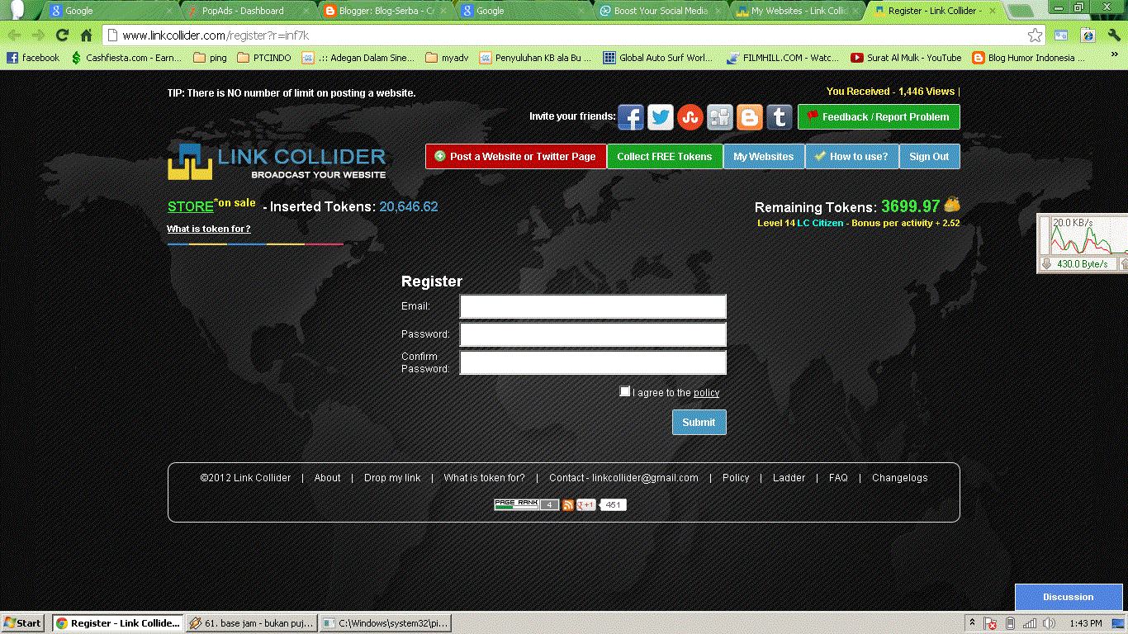Screen dimensions: 1128x634
Task: Open Chrome wrench settings menu
Action: [x=1114, y=35]
